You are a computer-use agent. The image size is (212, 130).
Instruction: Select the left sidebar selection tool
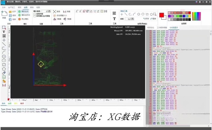click(x=4, y=28)
